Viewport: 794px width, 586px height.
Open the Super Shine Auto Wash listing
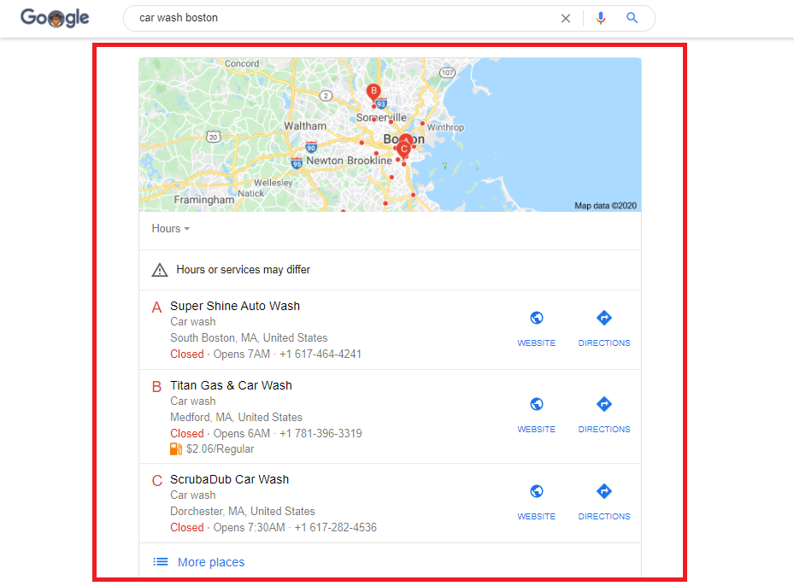point(235,306)
